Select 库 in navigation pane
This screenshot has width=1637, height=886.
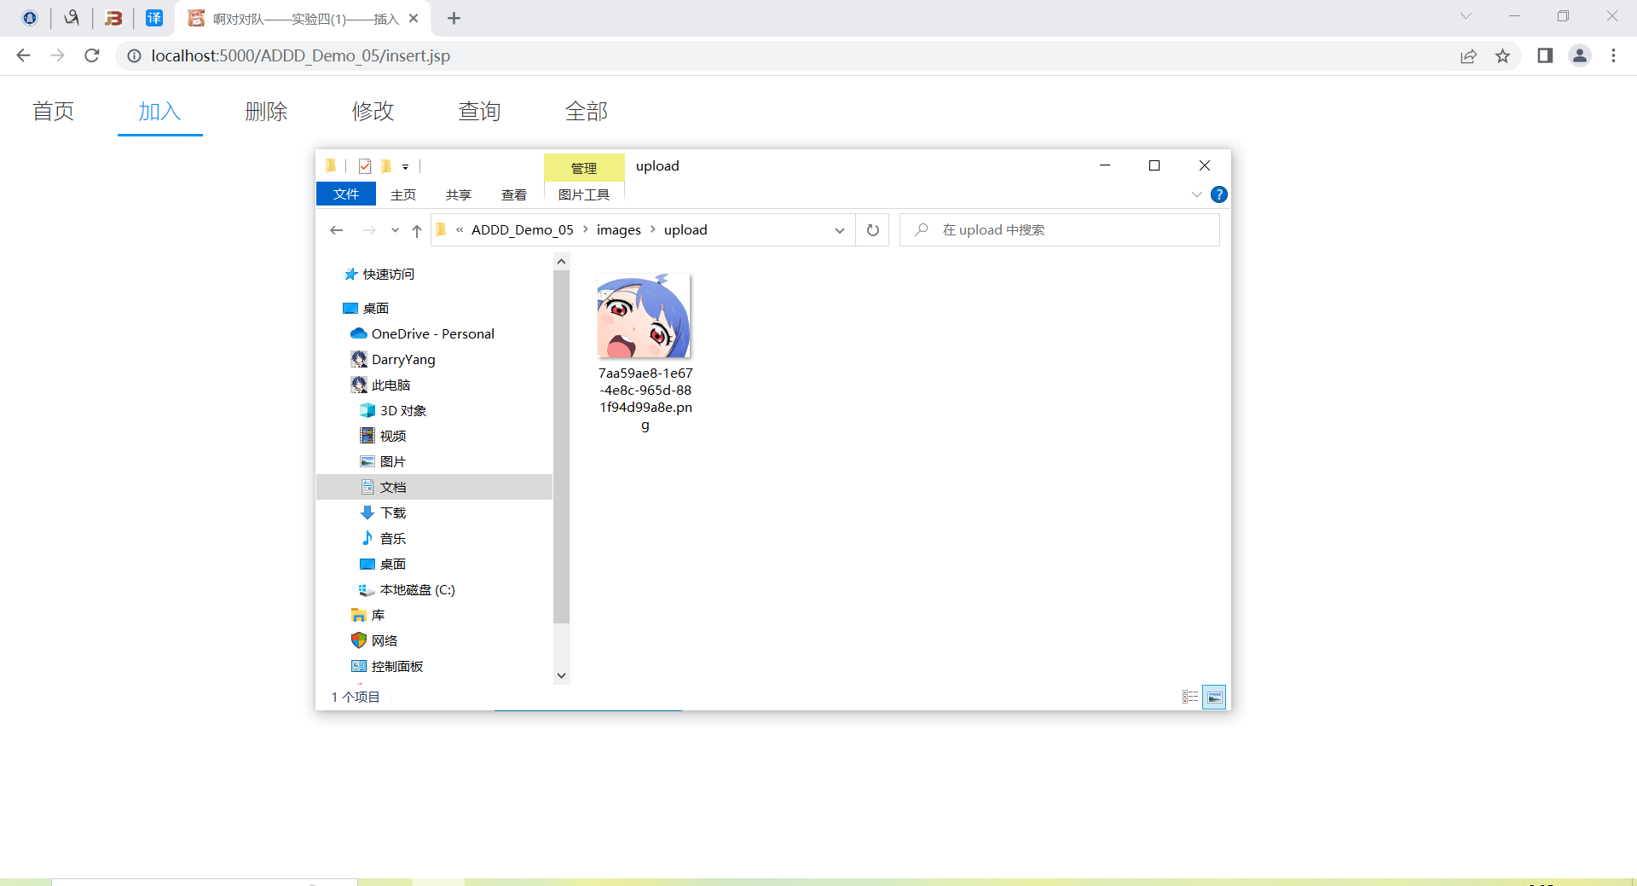(378, 615)
